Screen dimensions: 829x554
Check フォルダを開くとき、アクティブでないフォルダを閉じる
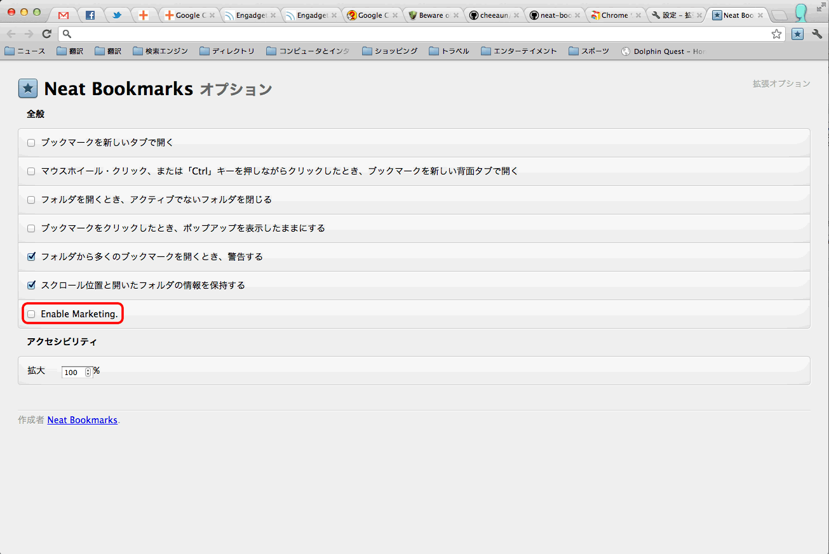pos(31,200)
